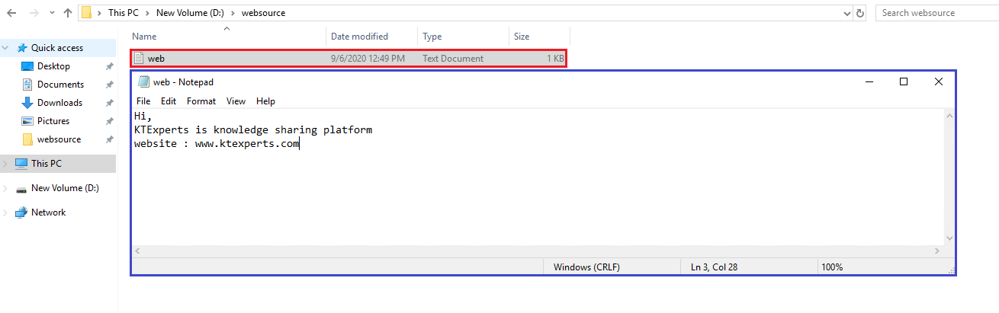Open the Notepad Format menu
Screen dimensions: 999x313
pyautogui.click(x=201, y=101)
